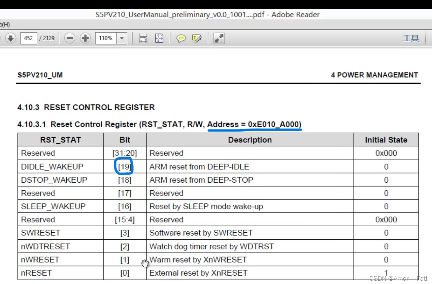Open the 工具 tools pane
432x284 pixels.
pos(411,38)
